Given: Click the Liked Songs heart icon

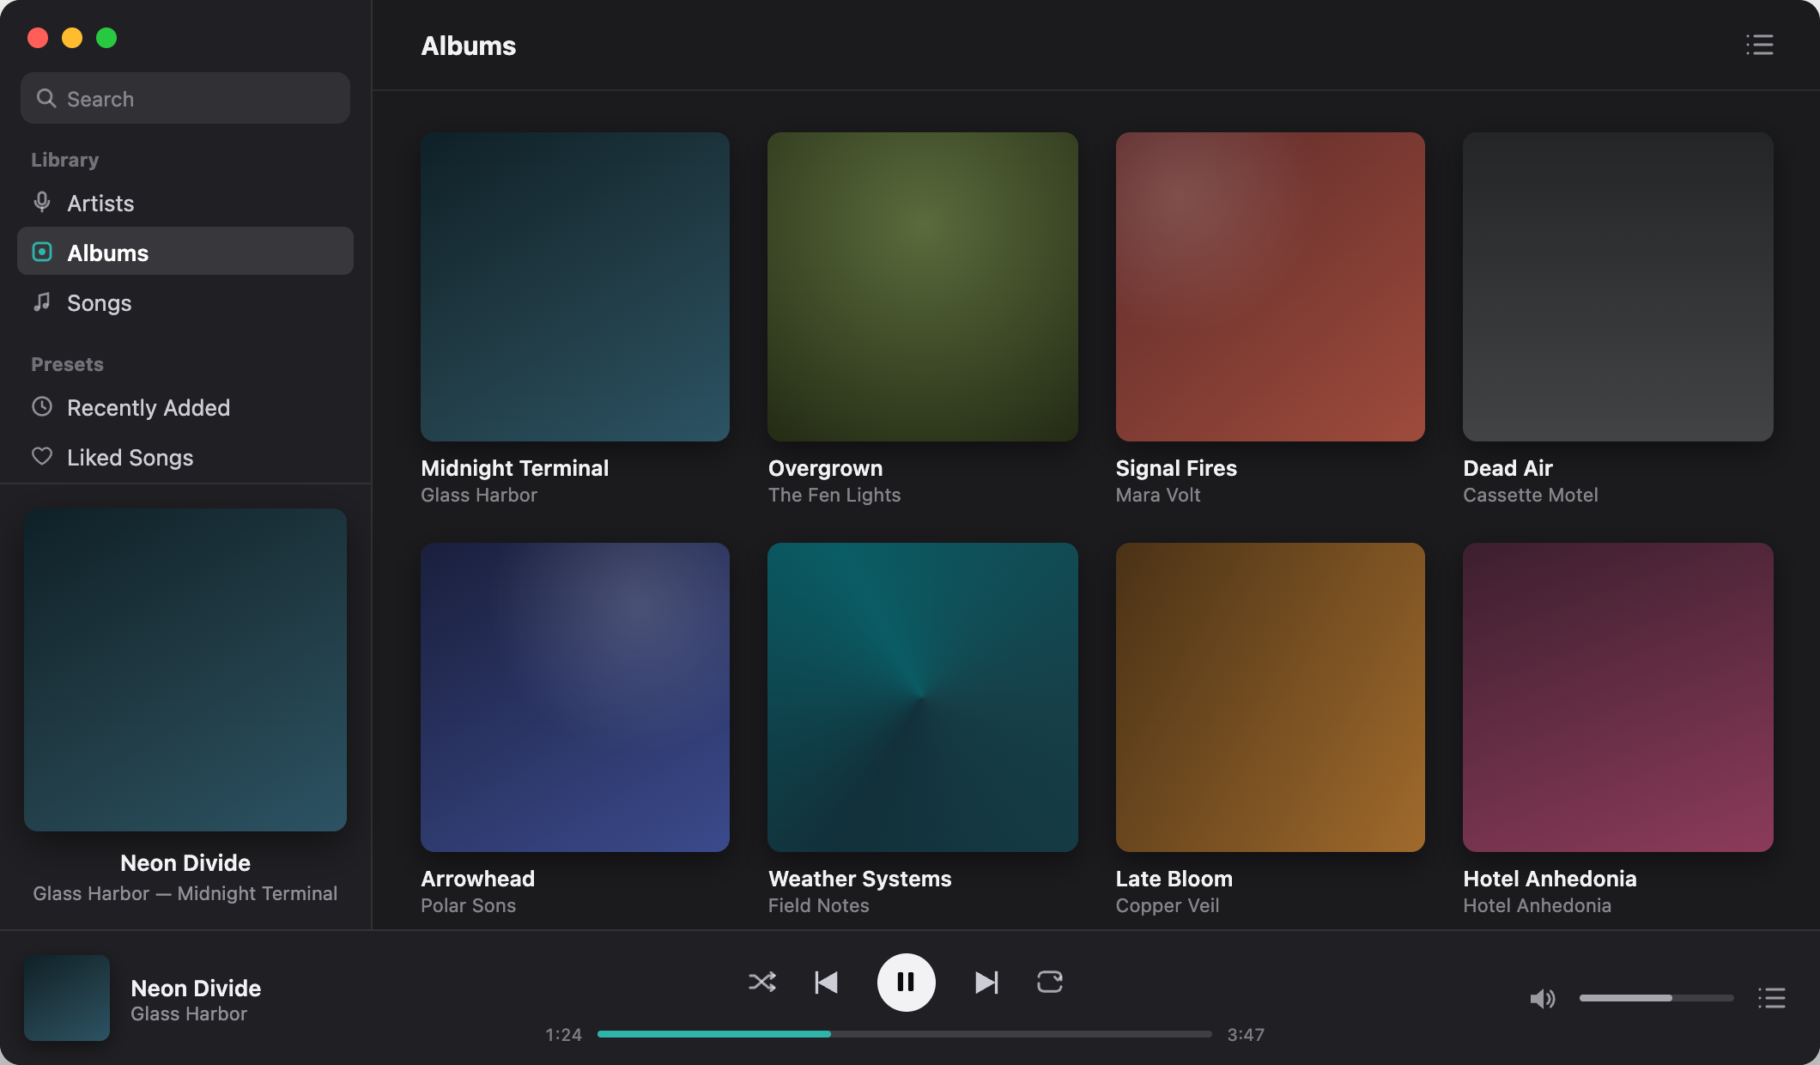Looking at the screenshot, I should click(41, 456).
